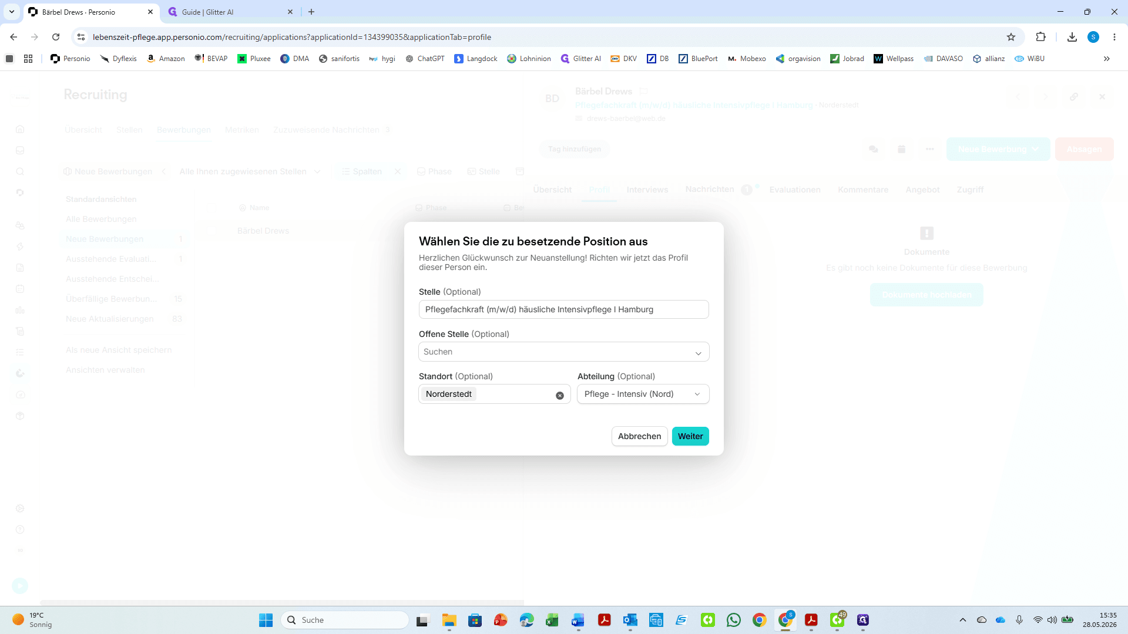The width and height of the screenshot is (1128, 634).
Task: Open the Dyflexis bookmark
Action: click(118, 59)
